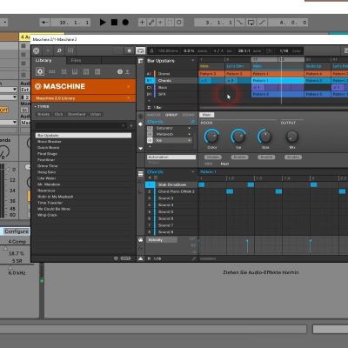Screen dimensions: 348x348
Task: Select Bar Upstairs in results list
Action: click(84, 136)
